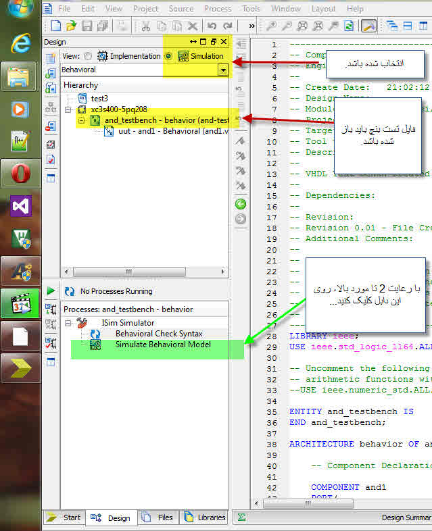This screenshot has height=531, width=432.
Task: Select the Implementation view radio button
Action: [x=89, y=56]
